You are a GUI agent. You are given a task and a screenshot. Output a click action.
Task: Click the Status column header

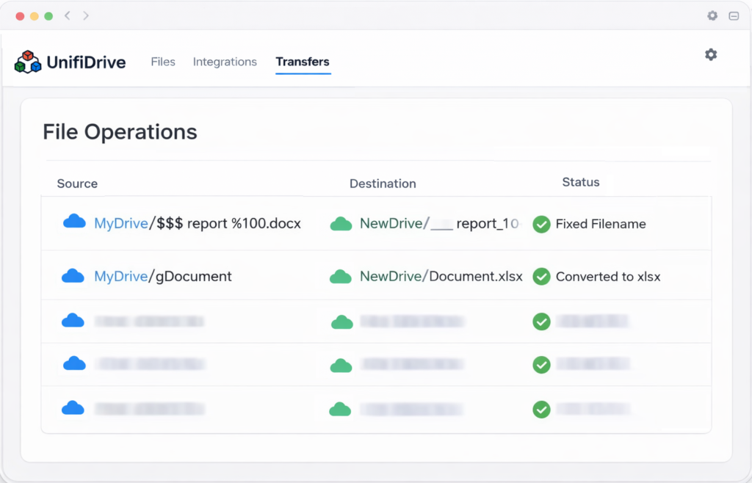coord(581,182)
